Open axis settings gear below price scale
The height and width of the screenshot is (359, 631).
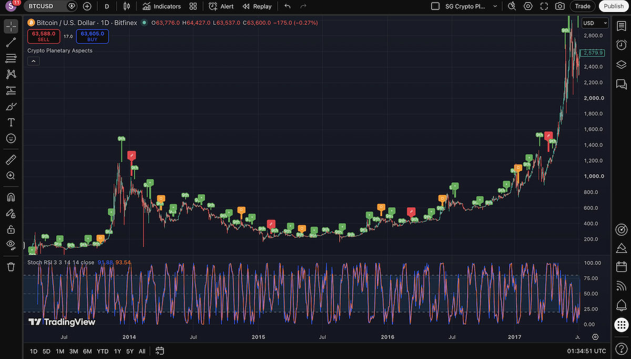(x=595, y=337)
